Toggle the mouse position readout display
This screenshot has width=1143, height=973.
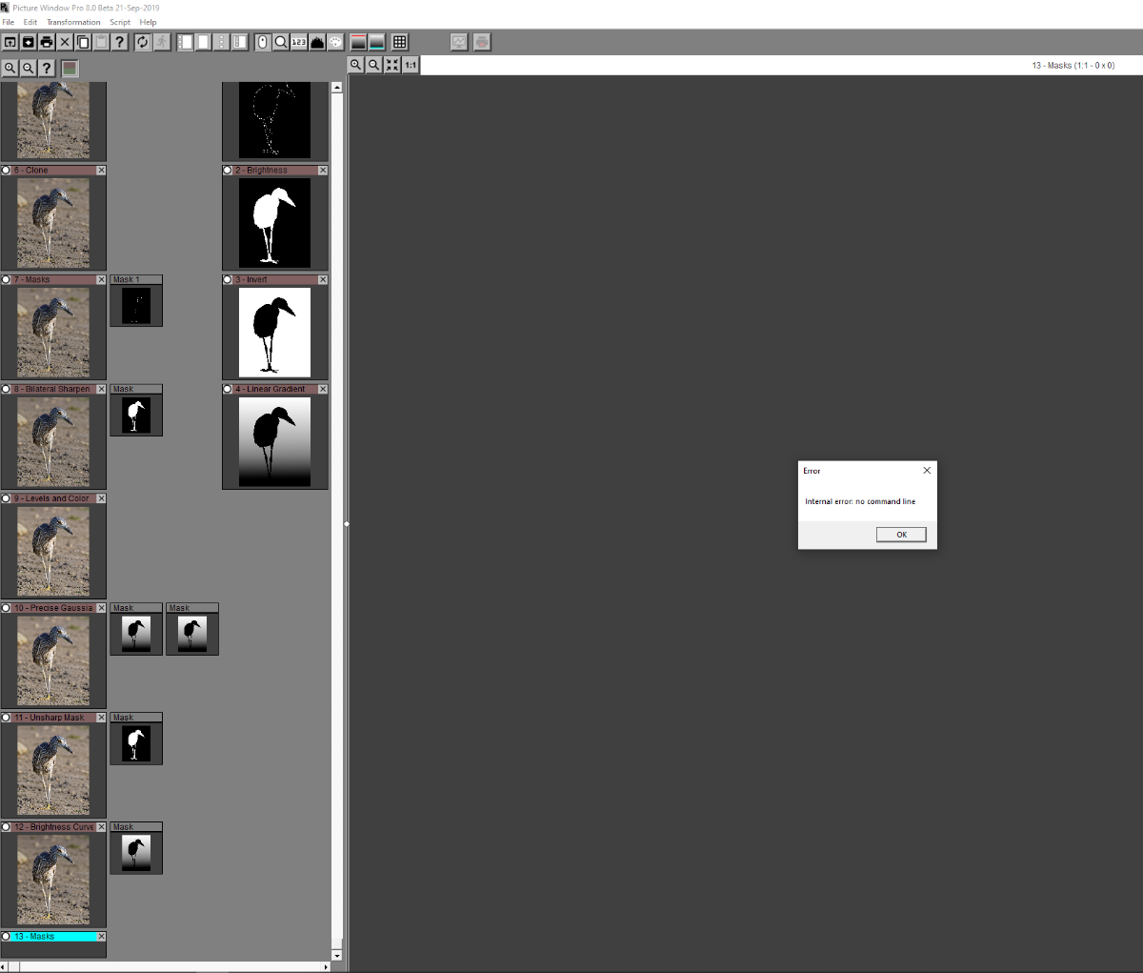pyautogui.click(x=260, y=42)
